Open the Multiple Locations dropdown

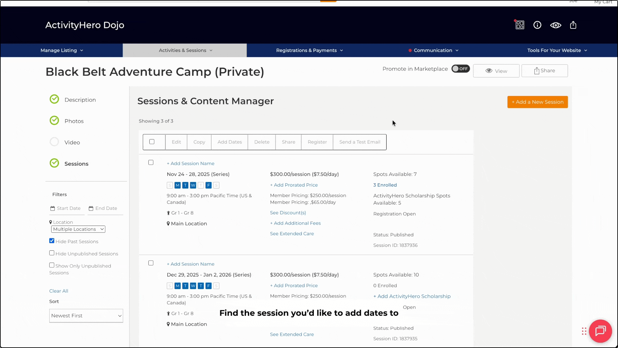click(x=78, y=229)
